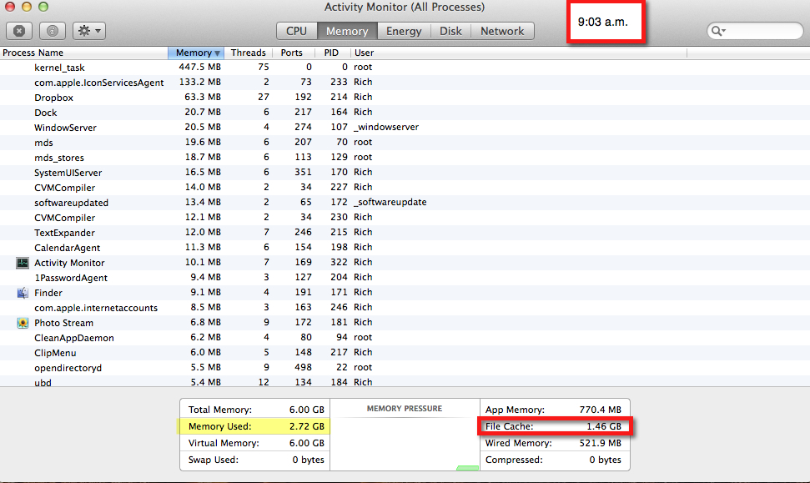Sort by User column header
810x483 pixels.
(519, 53)
